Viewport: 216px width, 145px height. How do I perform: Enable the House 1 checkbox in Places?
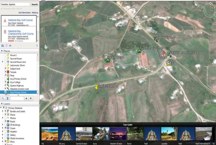click(6, 55)
